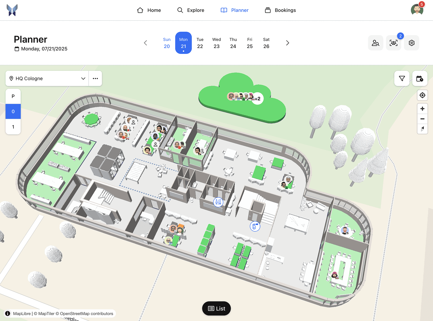
Task: Open the Planner settings gear
Action: click(411, 43)
